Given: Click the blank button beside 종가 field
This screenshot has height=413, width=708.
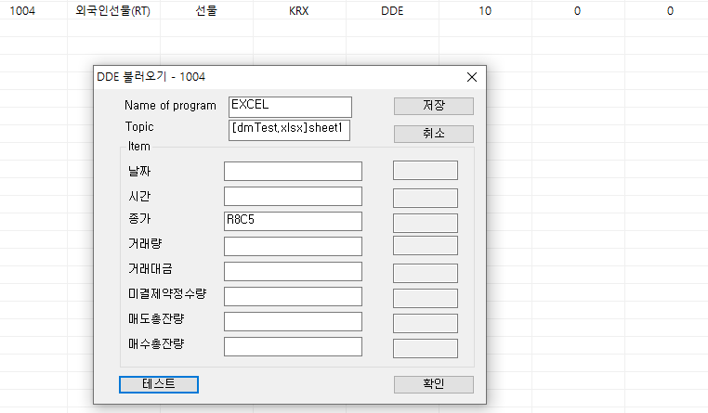Looking at the screenshot, I should [426, 222].
